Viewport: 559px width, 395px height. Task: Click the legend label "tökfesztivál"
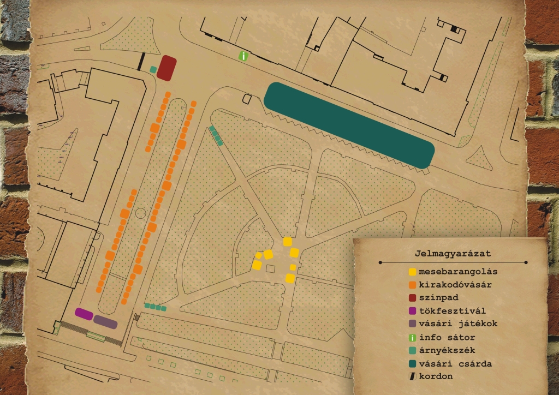click(453, 311)
